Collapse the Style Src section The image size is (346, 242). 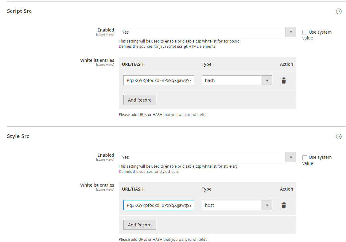pyautogui.click(x=339, y=136)
